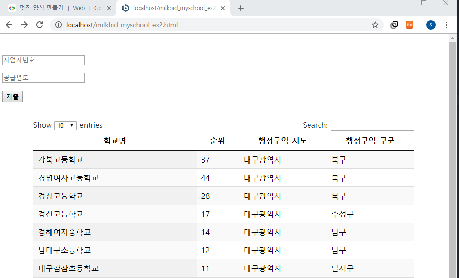Viewport: 459px width, 278px height.
Task: Click the back navigation arrow
Action: tap(9, 25)
